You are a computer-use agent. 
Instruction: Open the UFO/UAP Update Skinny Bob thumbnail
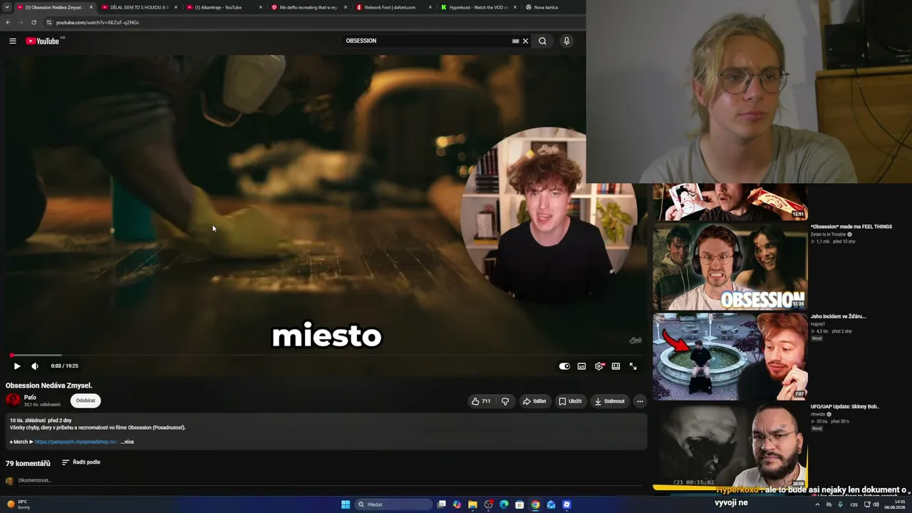point(730,447)
